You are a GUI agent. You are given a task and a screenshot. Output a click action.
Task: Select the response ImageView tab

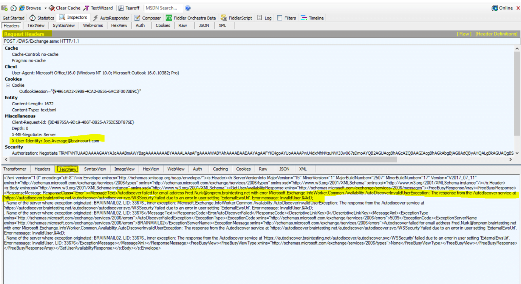click(x=124, y=169)
